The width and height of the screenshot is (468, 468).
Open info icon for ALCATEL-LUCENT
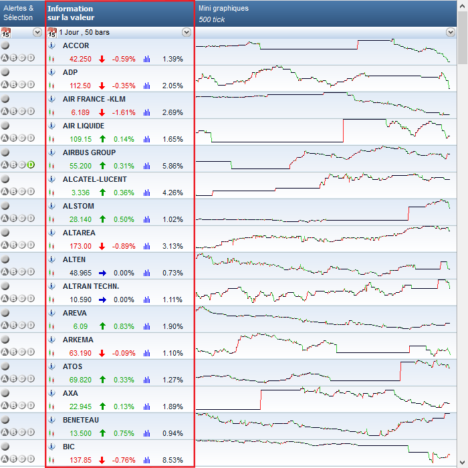pos(51,179)
